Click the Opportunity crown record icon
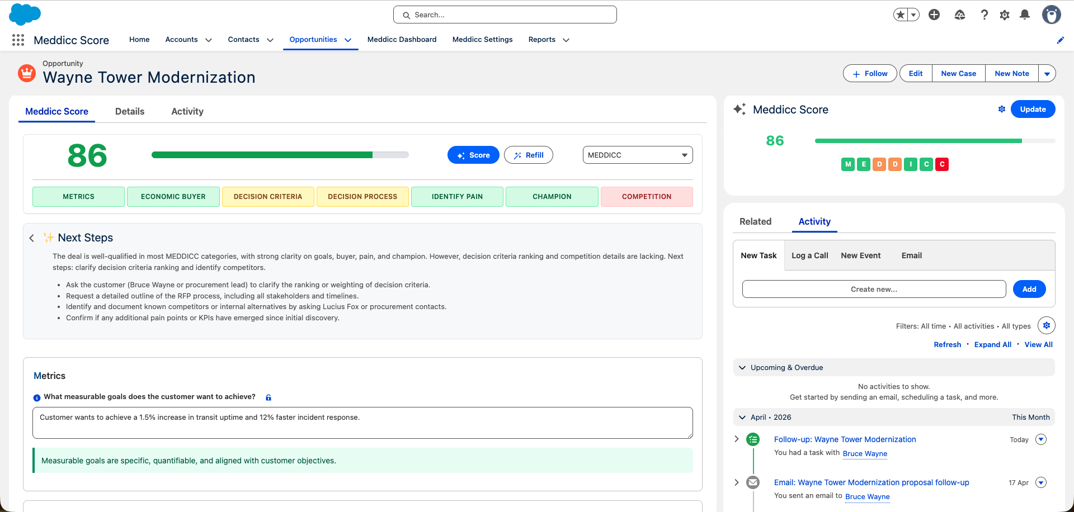The image size is (1074, 512). click(27, 73)
